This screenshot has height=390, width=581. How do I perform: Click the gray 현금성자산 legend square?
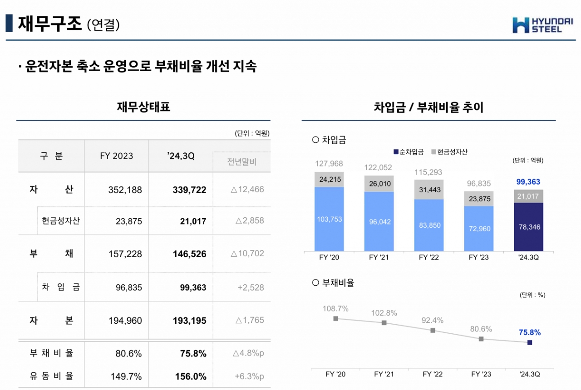pos(434,152)
